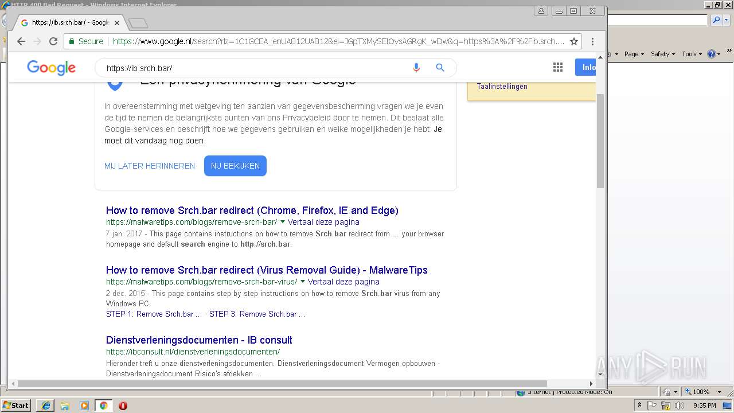The height and width of the screenshot is (413, 734).
Task: Click the horizontal scrollbar's left arrow
Action: tap(13, 384)
